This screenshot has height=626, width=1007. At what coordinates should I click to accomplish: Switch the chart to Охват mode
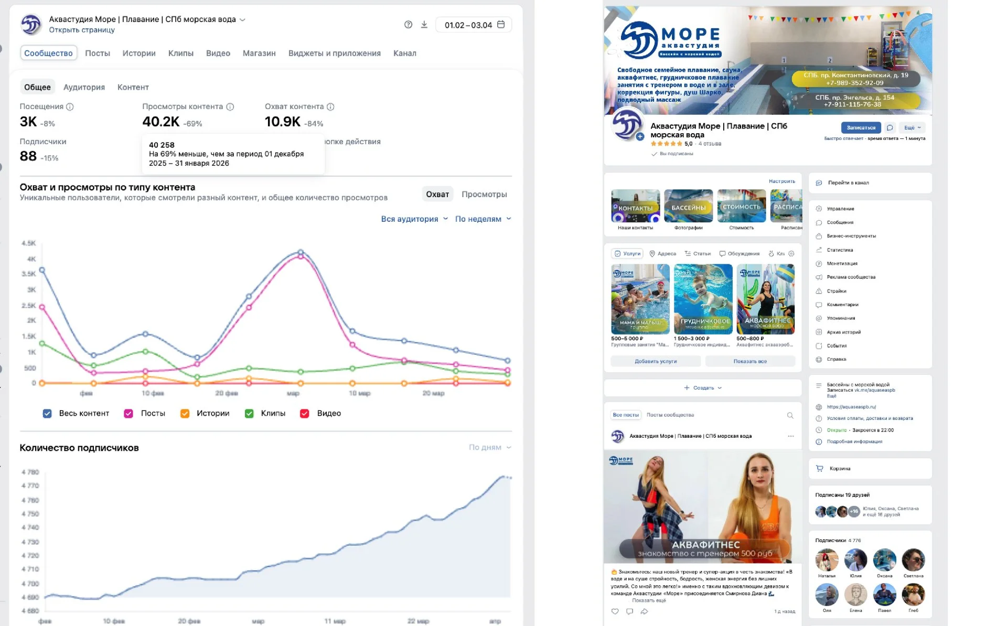pos(437,195)
